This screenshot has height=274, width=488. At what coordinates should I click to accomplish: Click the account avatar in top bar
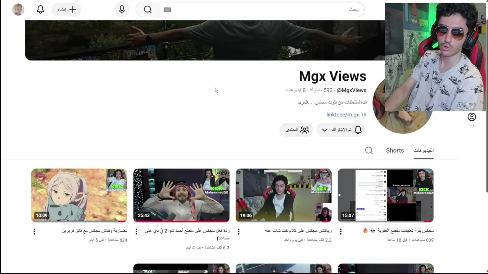[18, 10]
